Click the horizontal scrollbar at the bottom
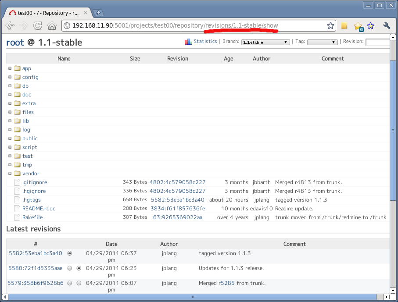398x302 pixels. click(x=192, y=297)
